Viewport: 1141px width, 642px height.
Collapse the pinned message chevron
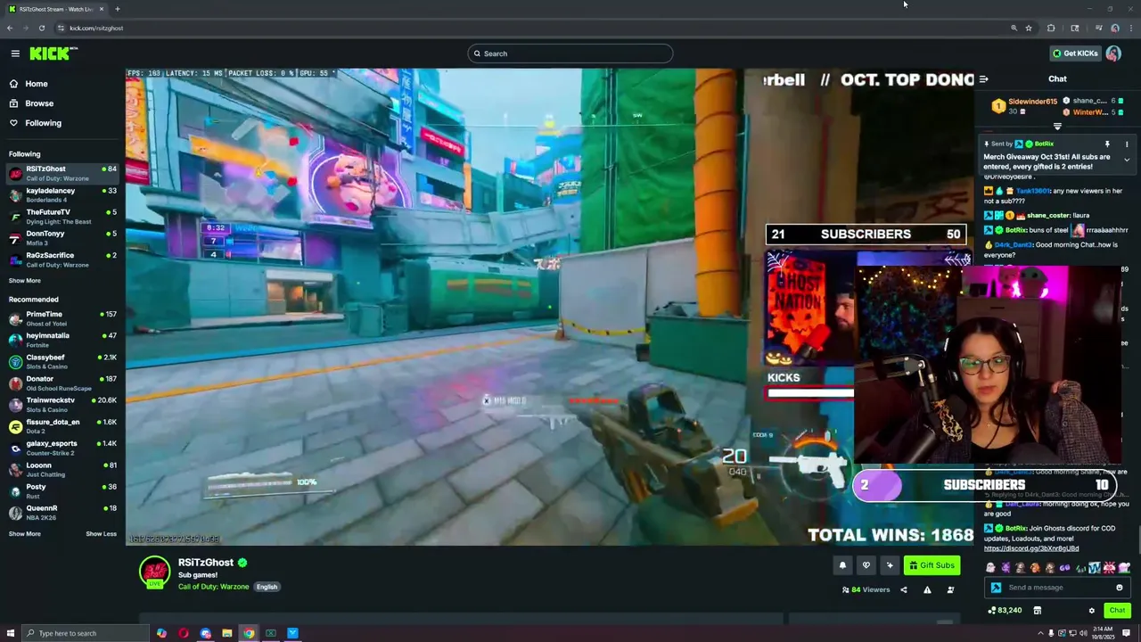click(1126, 160)
